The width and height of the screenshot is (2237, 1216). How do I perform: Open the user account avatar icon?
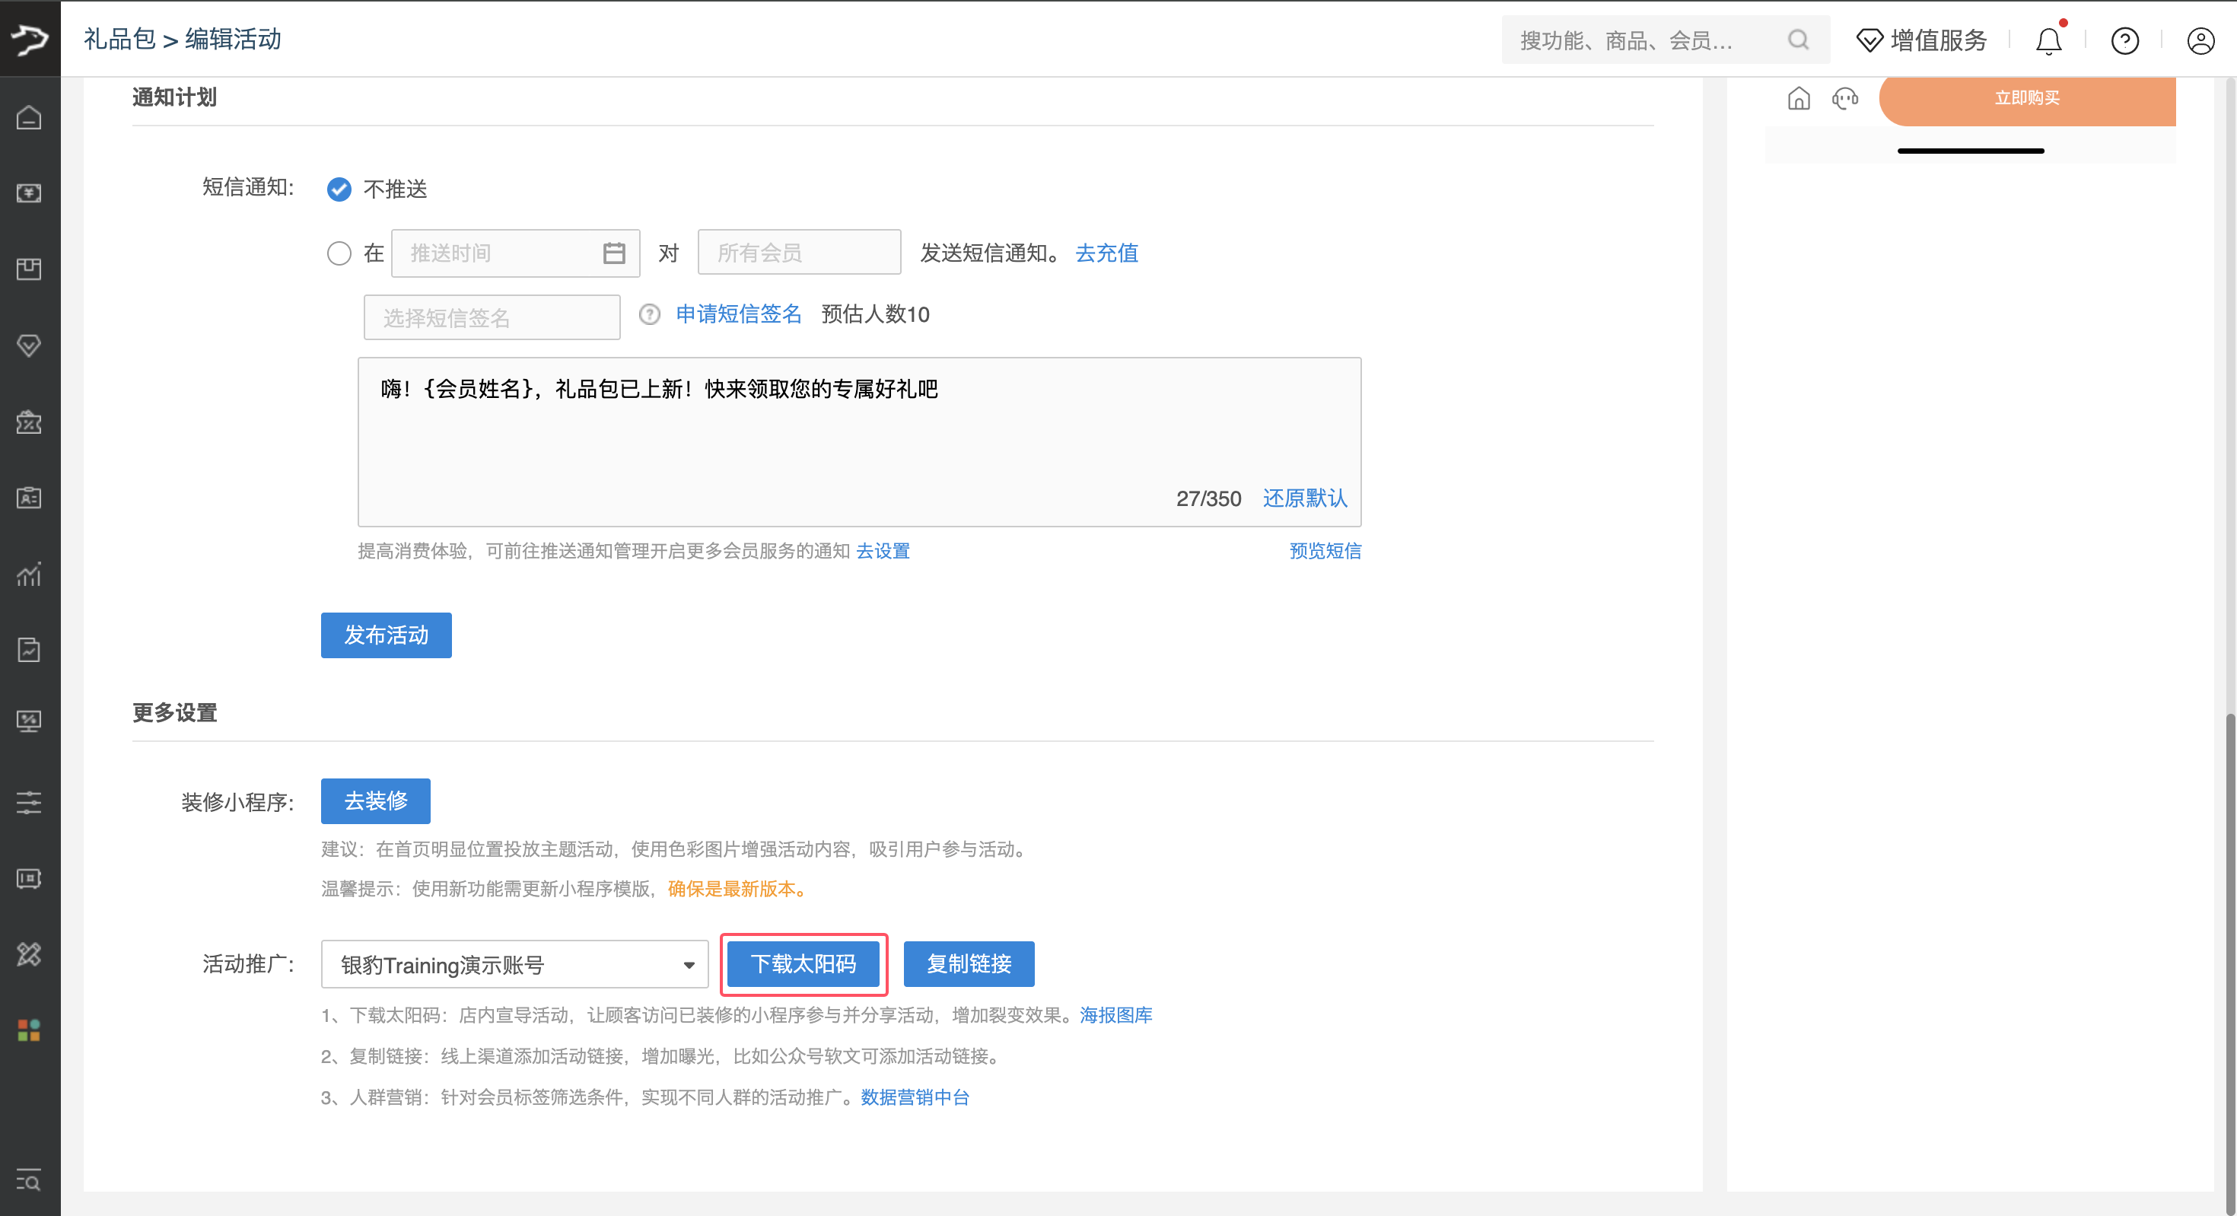2201,41
